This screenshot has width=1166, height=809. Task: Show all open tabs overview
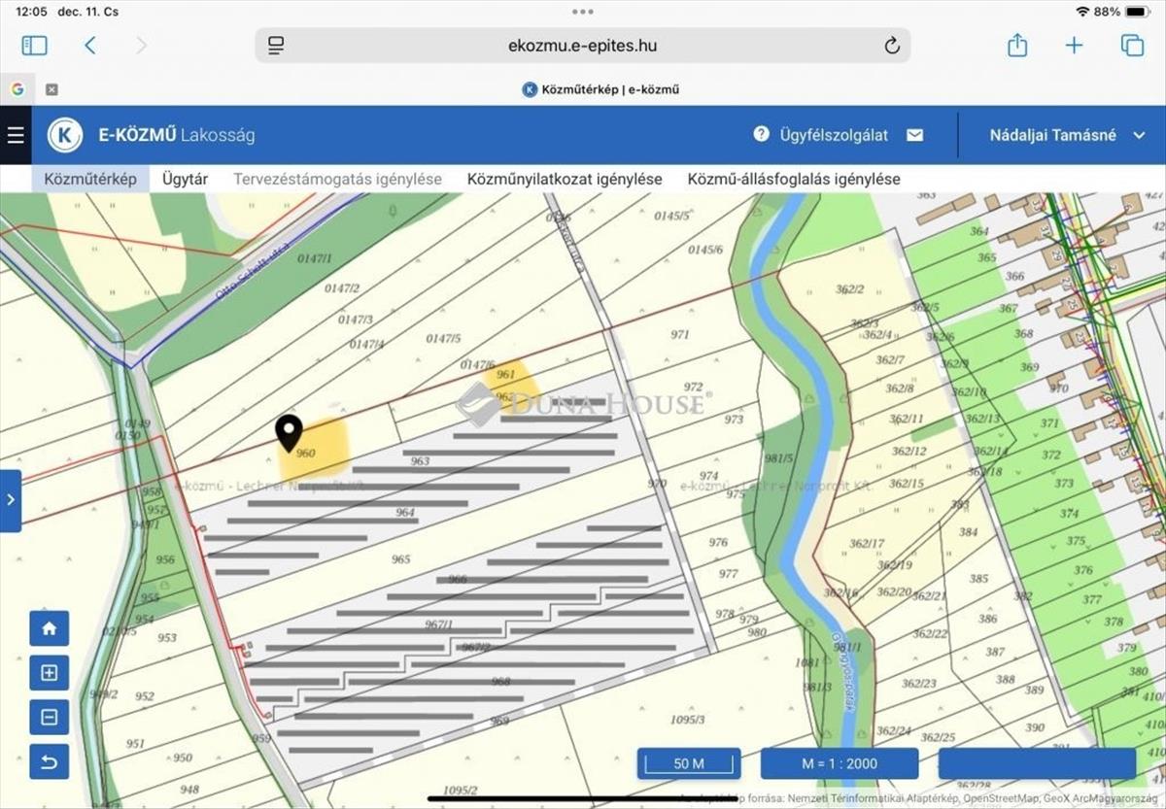[x=1131, y=46]
